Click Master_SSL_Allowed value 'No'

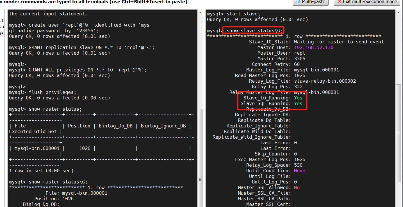pos(297,187)
